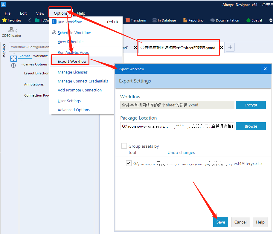The height and width of the screenshot is (234, 273).
Task: Close the tab ending in md*
Action: [135, 48]
